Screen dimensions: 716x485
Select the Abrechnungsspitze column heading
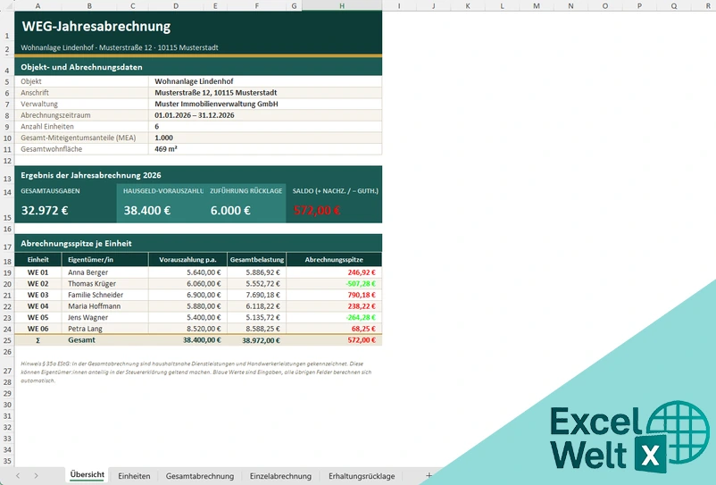(334, 259)
